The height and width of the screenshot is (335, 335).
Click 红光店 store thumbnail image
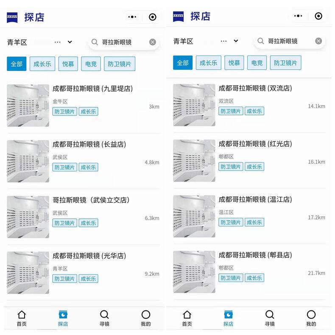coord(194,161)
